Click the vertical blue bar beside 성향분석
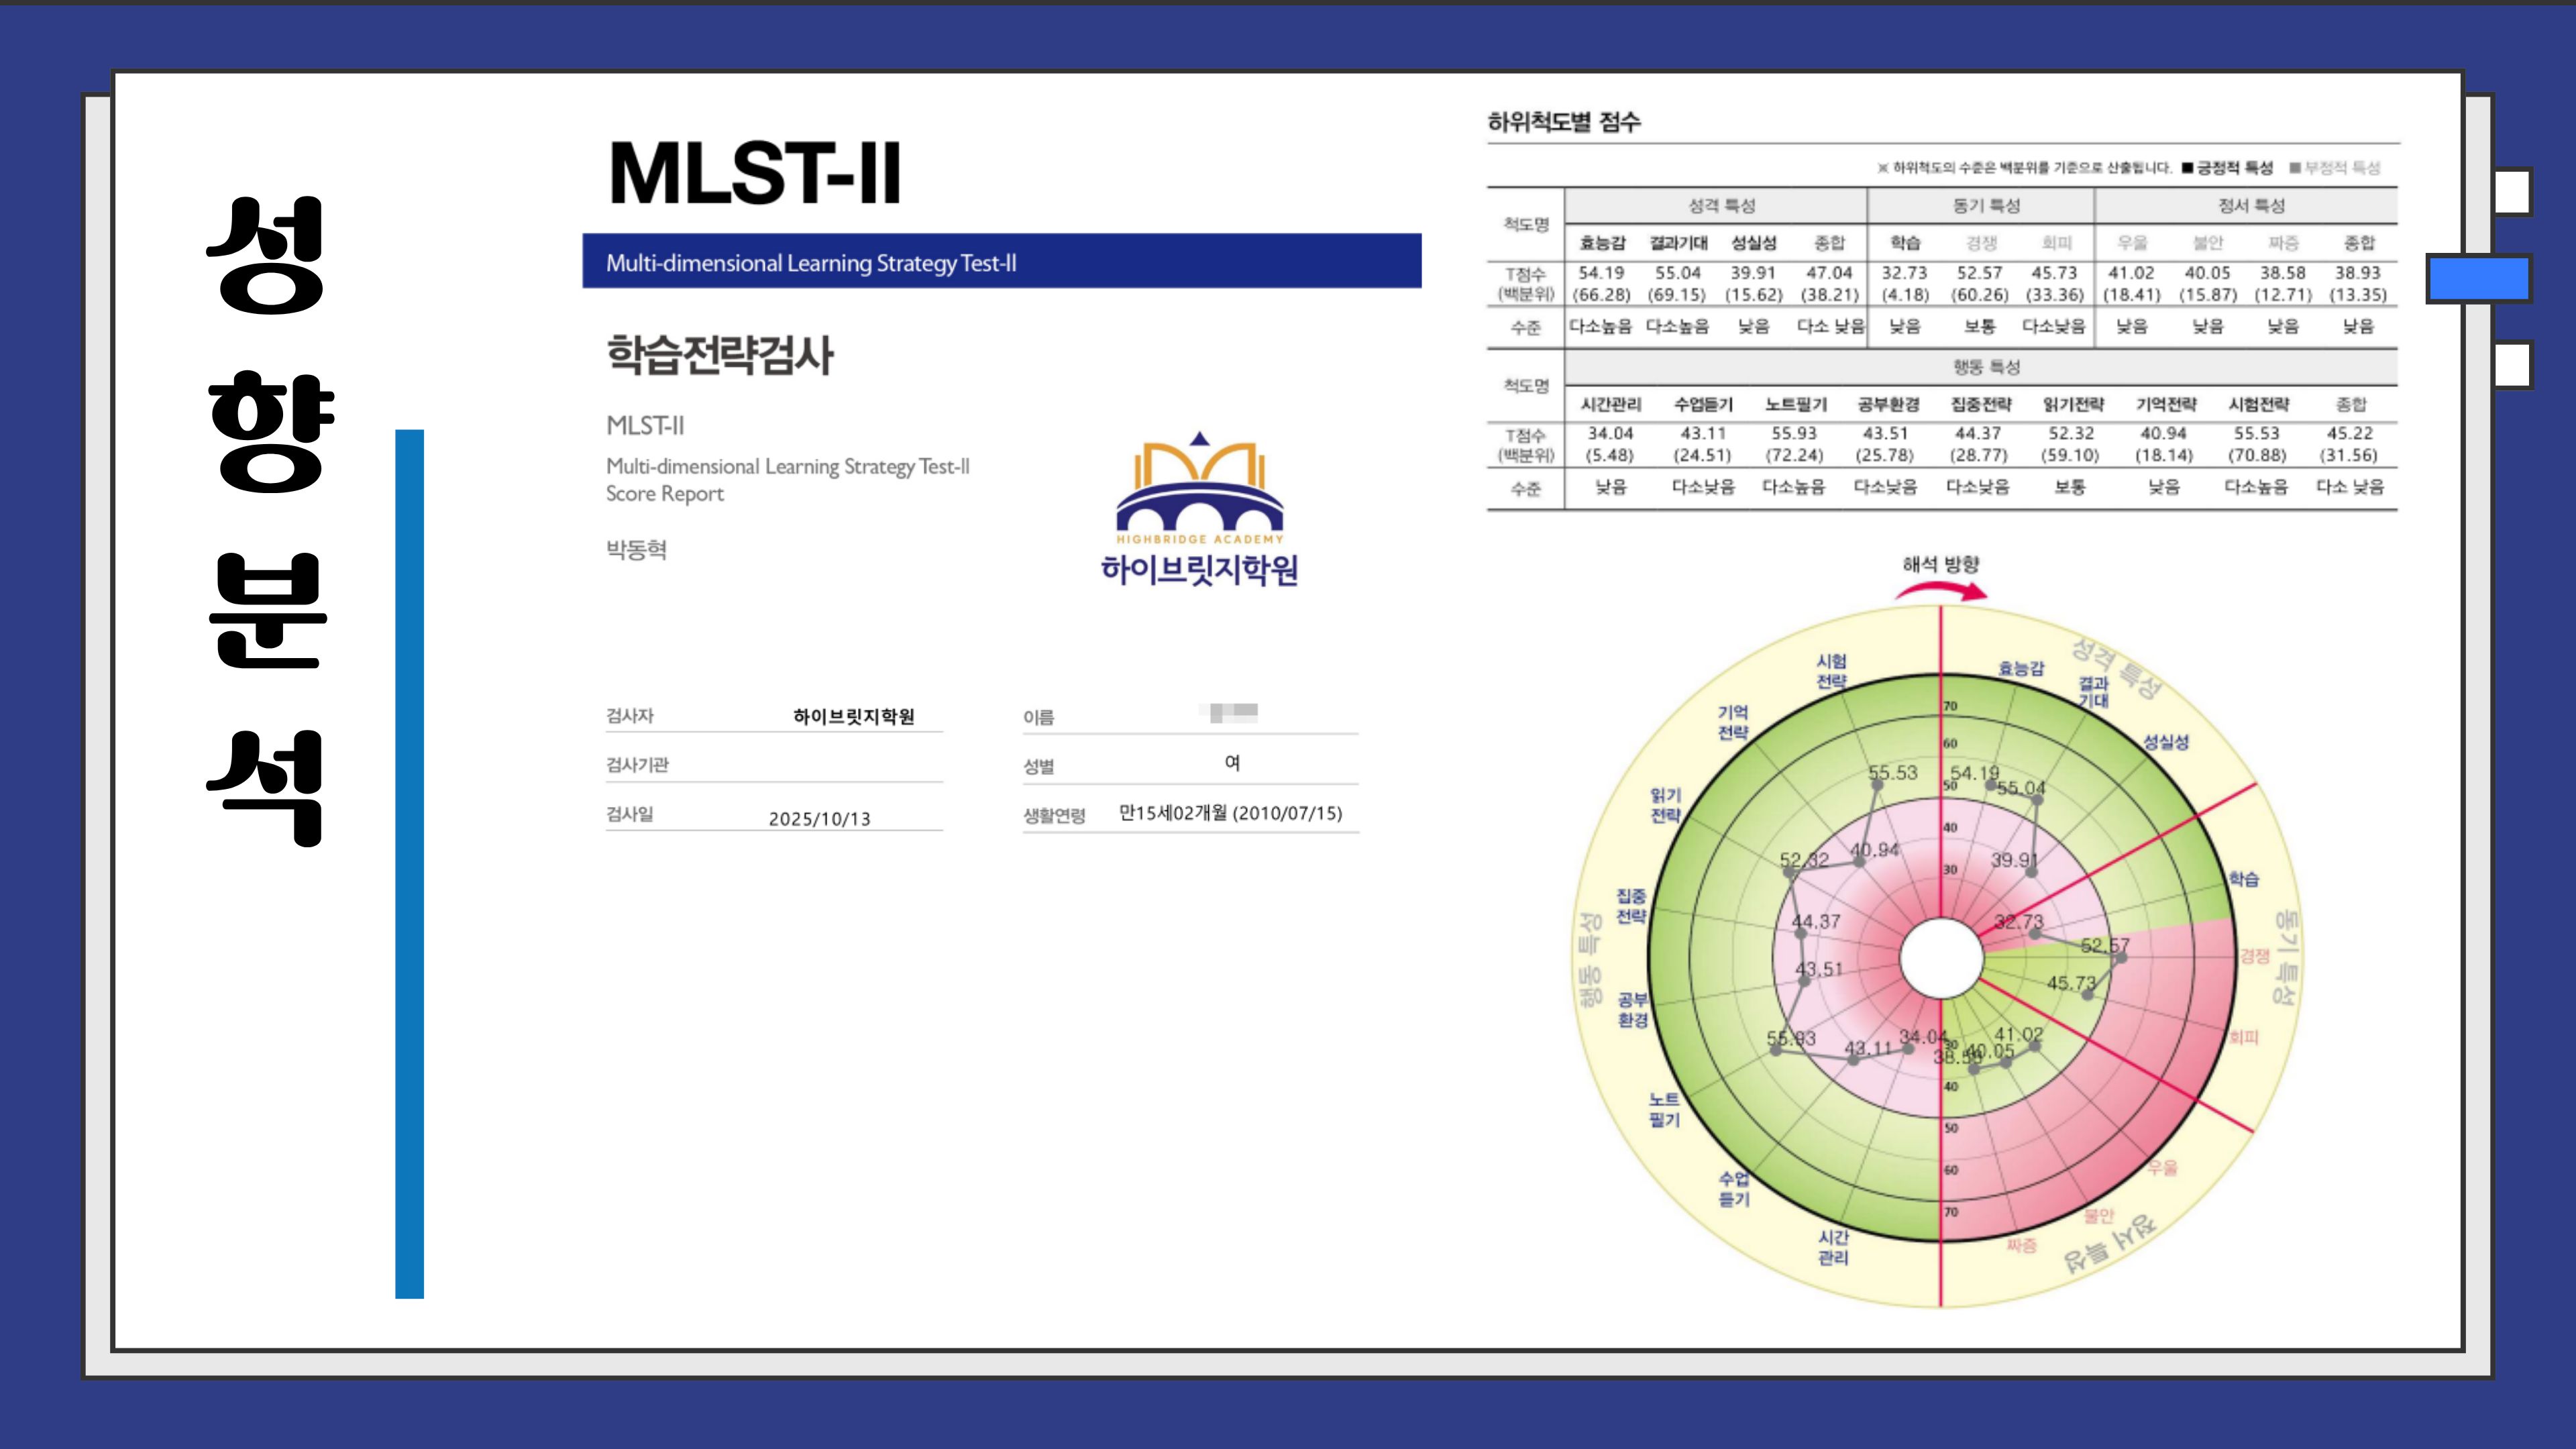Image resolution: width=2576 pixels, height=1449 pixels. point(409,864)
